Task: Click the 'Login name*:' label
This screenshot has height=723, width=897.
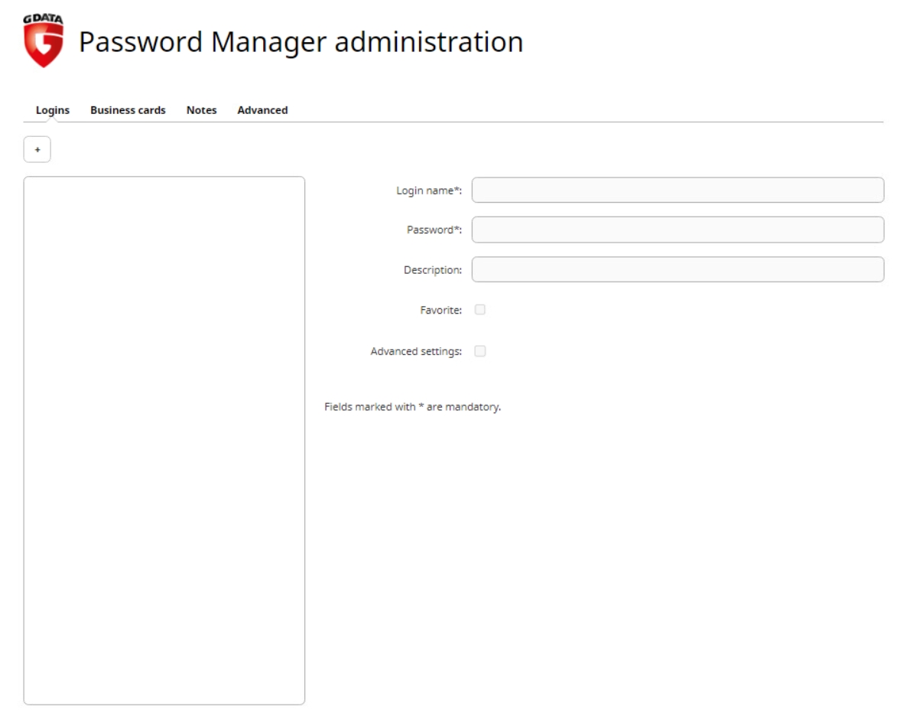Action: pyautogui.click(x=429, y=191)
